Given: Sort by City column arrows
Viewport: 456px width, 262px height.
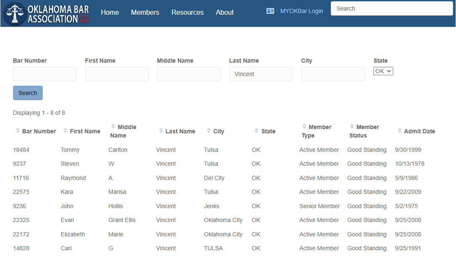Looking at the screenshot, I should pyautogui.click(x=209, y=131).
